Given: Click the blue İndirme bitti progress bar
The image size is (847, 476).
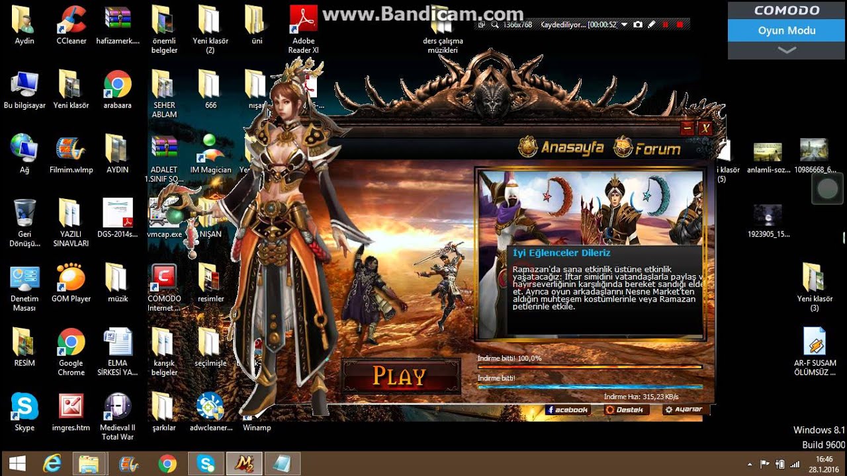Looking at the screenshot, I should (x=590, y=387).
